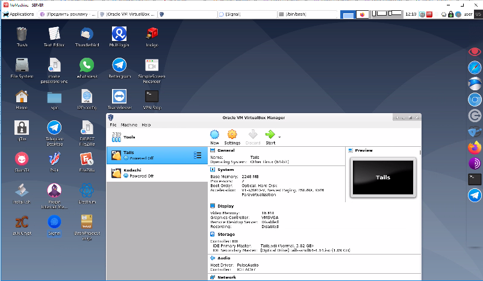
Task: Click the Network section header
Action: 226,277
